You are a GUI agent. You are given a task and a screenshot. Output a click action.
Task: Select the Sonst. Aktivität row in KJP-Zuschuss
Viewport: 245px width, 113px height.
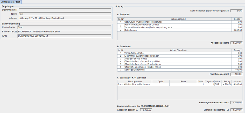pos(135,84)
